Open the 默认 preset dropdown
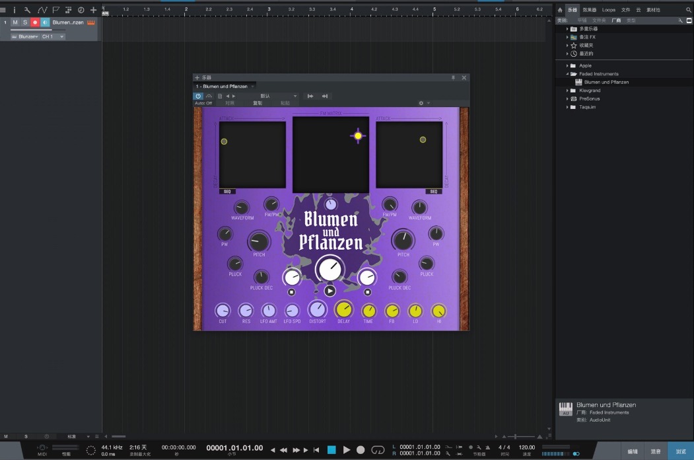694x460 pixels. (268, 96)
